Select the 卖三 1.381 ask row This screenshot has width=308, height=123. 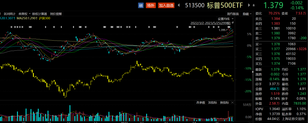click(x=281, y=29)
